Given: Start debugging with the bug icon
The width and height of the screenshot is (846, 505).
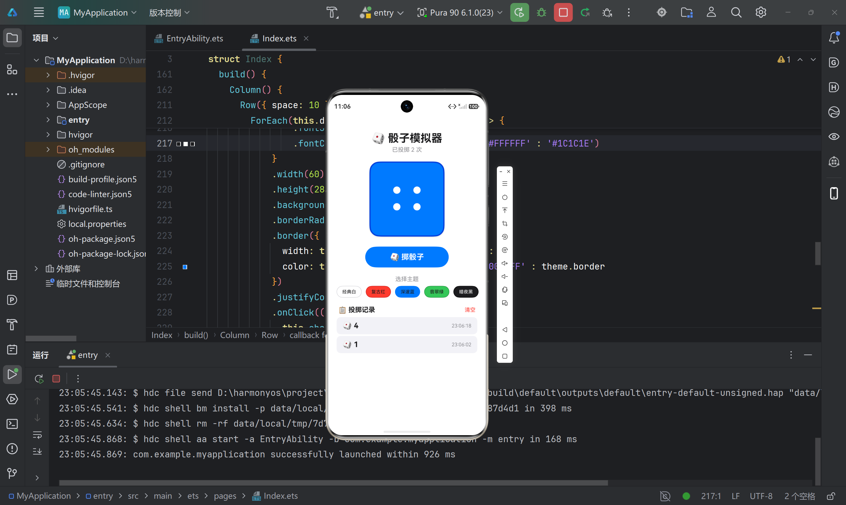Looking at the screenshot, I should click(541, 13).
